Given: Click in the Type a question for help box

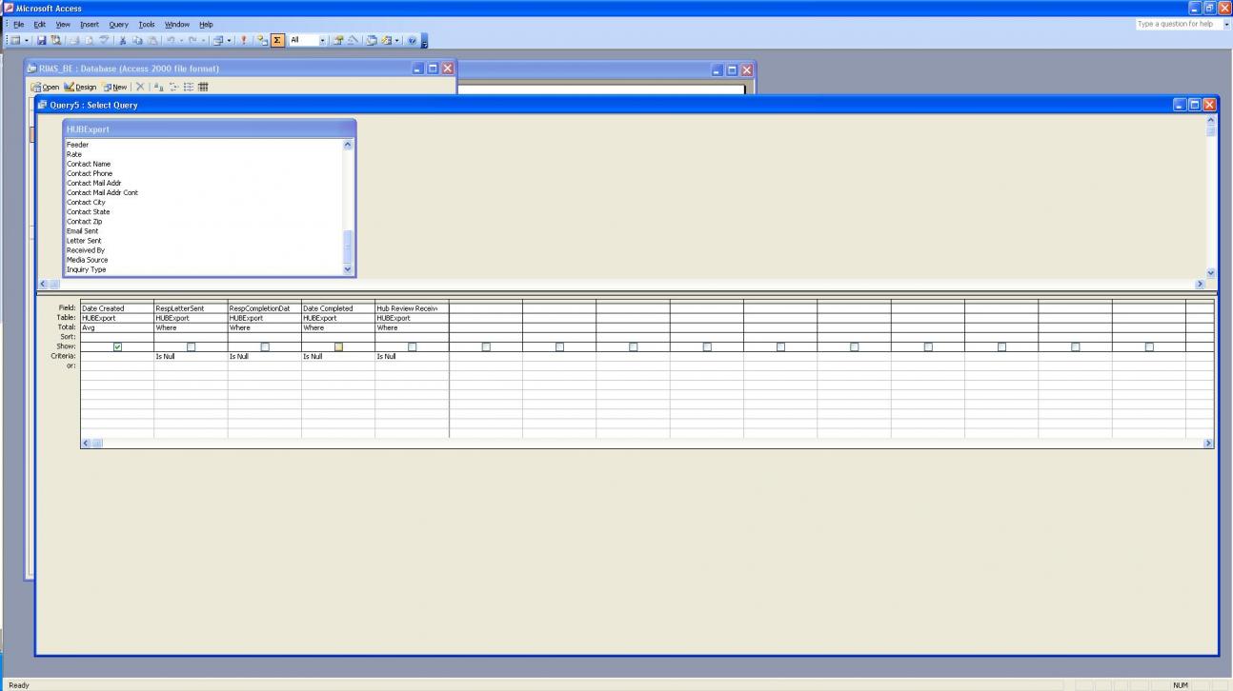Looking at the screenshot, I should click(1179, 24).
